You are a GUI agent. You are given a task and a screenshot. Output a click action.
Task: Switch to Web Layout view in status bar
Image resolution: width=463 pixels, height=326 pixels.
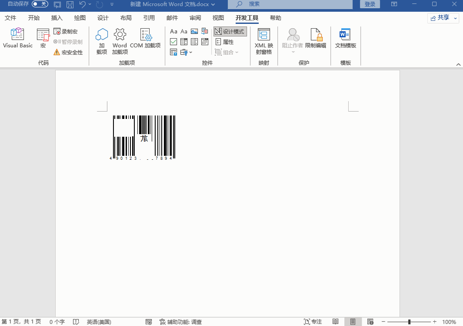[370, 322]
